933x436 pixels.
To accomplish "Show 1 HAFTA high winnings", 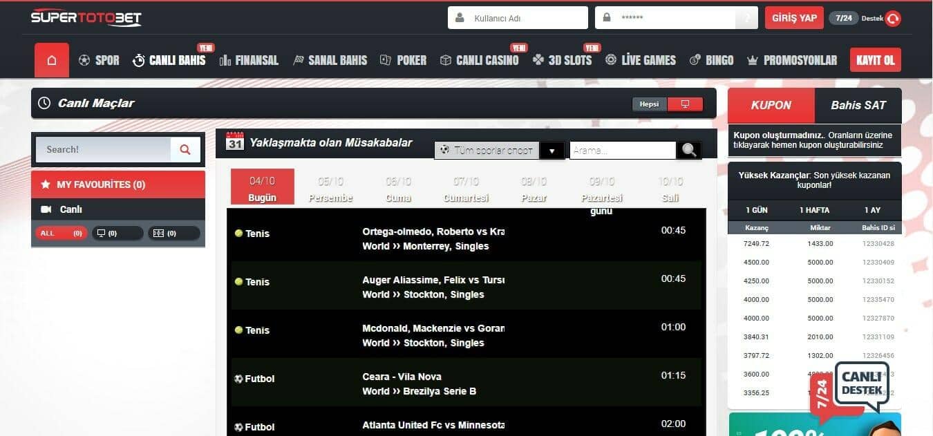I will 814,210.
